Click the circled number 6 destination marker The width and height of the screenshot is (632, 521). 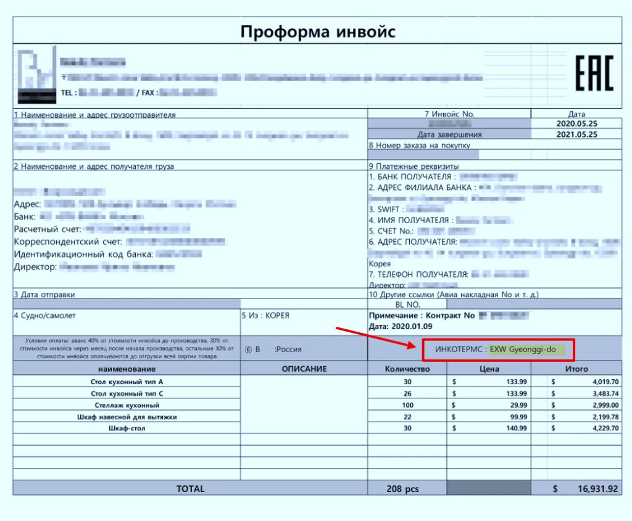pyautogui.click(x=248, y=349)
